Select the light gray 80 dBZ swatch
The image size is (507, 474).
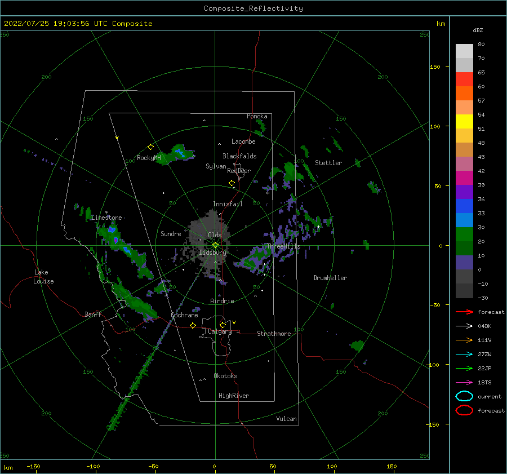pos(464,51)
